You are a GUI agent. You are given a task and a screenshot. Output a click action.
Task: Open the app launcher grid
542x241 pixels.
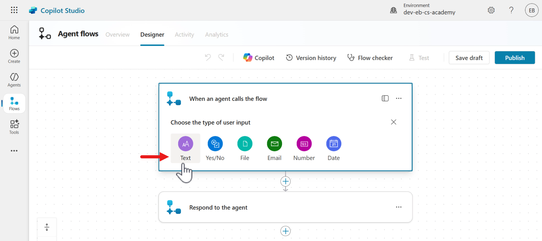click(x=14, y=10)
